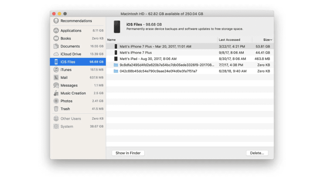Image resolution: width=324 pixels, height=180 pixels.
Task: Click the Macintosh HD window title
Action: click(x=162, y=14)
